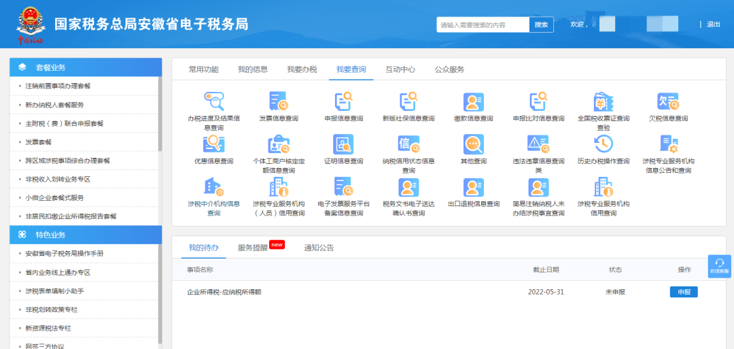Click the 2022-05-31 deadline cell

[546, 292]
